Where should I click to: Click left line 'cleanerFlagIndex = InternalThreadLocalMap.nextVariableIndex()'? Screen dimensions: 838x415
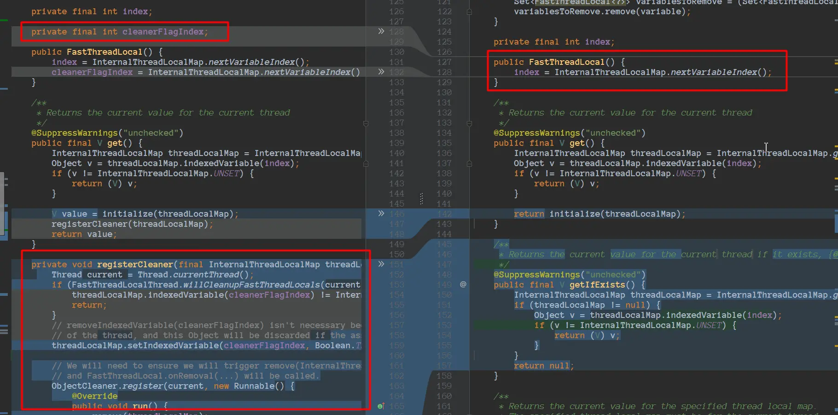[x=206, y=72]
